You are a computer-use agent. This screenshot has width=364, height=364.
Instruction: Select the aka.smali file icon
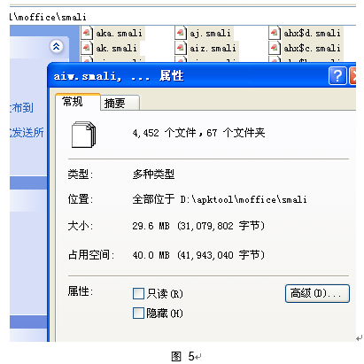(x=87, y=33)
